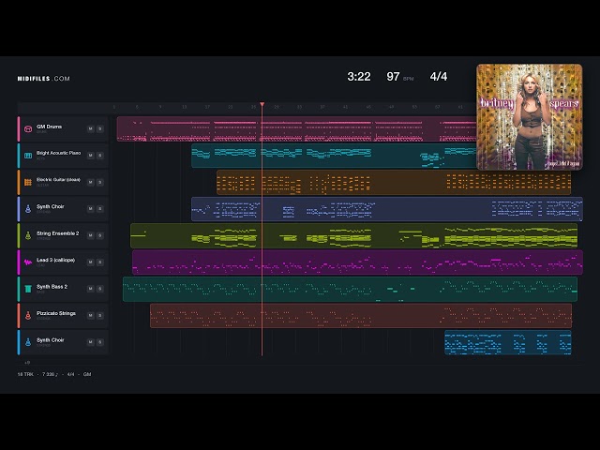Click the Electric Guitar (clean) fretboard icon
Screen dimensions: 600x450
coord(28,182)
